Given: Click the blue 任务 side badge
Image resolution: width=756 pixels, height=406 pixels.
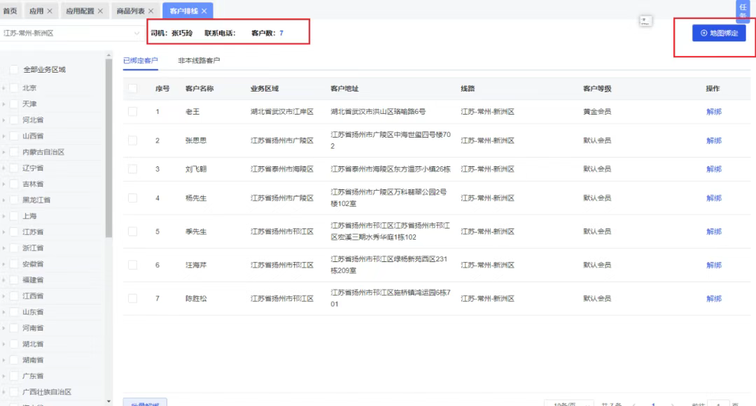Looking at the screenshot, I should click(x=743, y=10).
